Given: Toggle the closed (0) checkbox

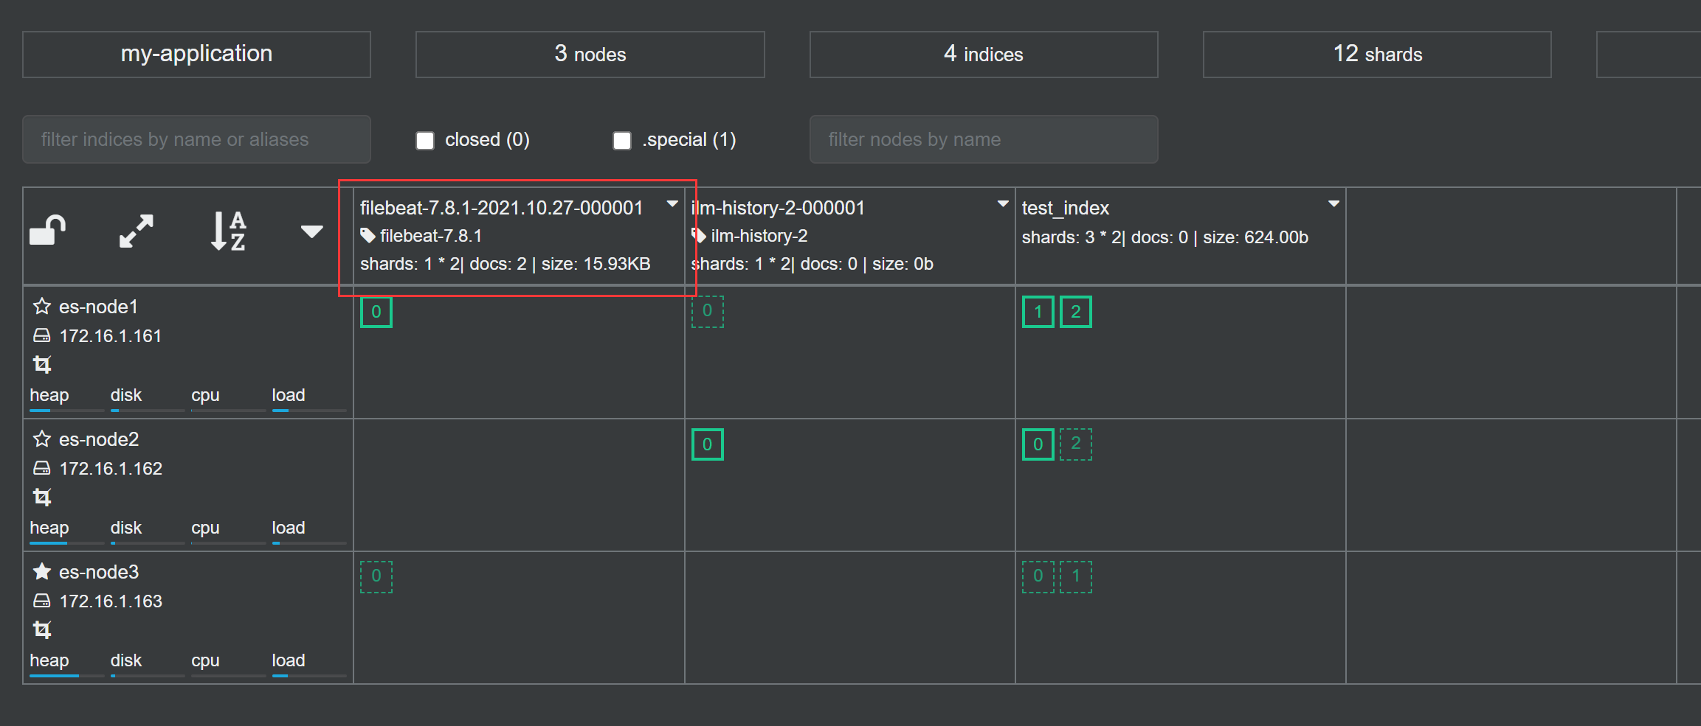Looking at the screenshot, I should click(x=425, y=140).
